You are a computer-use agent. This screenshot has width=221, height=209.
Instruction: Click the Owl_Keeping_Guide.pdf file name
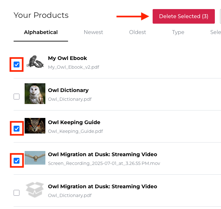[x=75, y=132]
